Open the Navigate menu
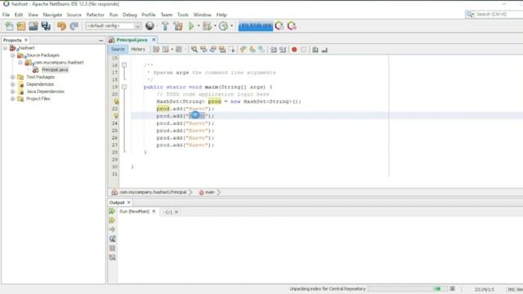The height and width of the screenshot is (294, 523). 52,15
